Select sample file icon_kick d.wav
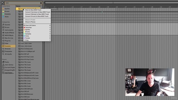The height and width of the screenshot is (100, 178). click(26, 46)
